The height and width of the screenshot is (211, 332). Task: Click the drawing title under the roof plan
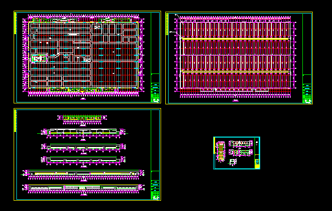click(x=235, y=100)
